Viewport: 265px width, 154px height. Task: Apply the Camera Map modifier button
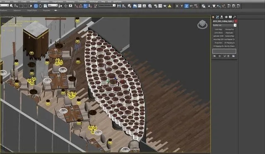[229, 36]
